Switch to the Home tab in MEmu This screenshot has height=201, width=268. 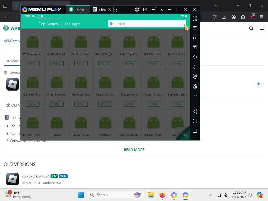click(x=78, y=10)
